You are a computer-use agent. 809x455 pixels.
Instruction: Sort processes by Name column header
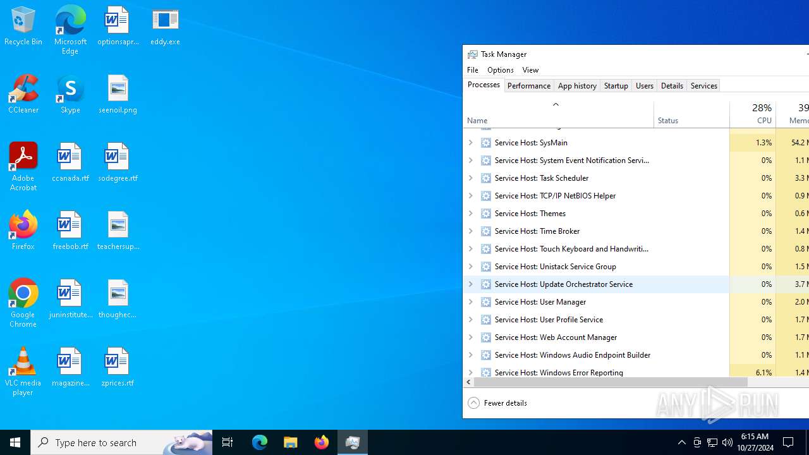558,114
